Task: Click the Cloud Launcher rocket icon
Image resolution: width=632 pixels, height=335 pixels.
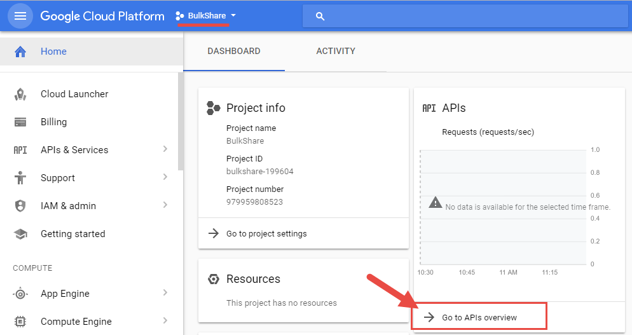Action: tap(20, 94)
